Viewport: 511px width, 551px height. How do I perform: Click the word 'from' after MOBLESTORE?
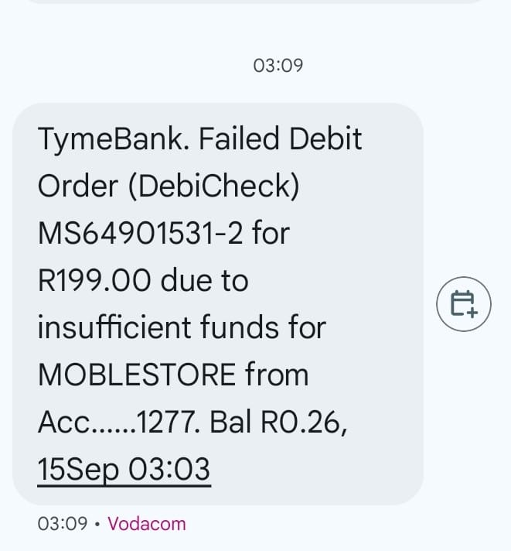(277, 375)
